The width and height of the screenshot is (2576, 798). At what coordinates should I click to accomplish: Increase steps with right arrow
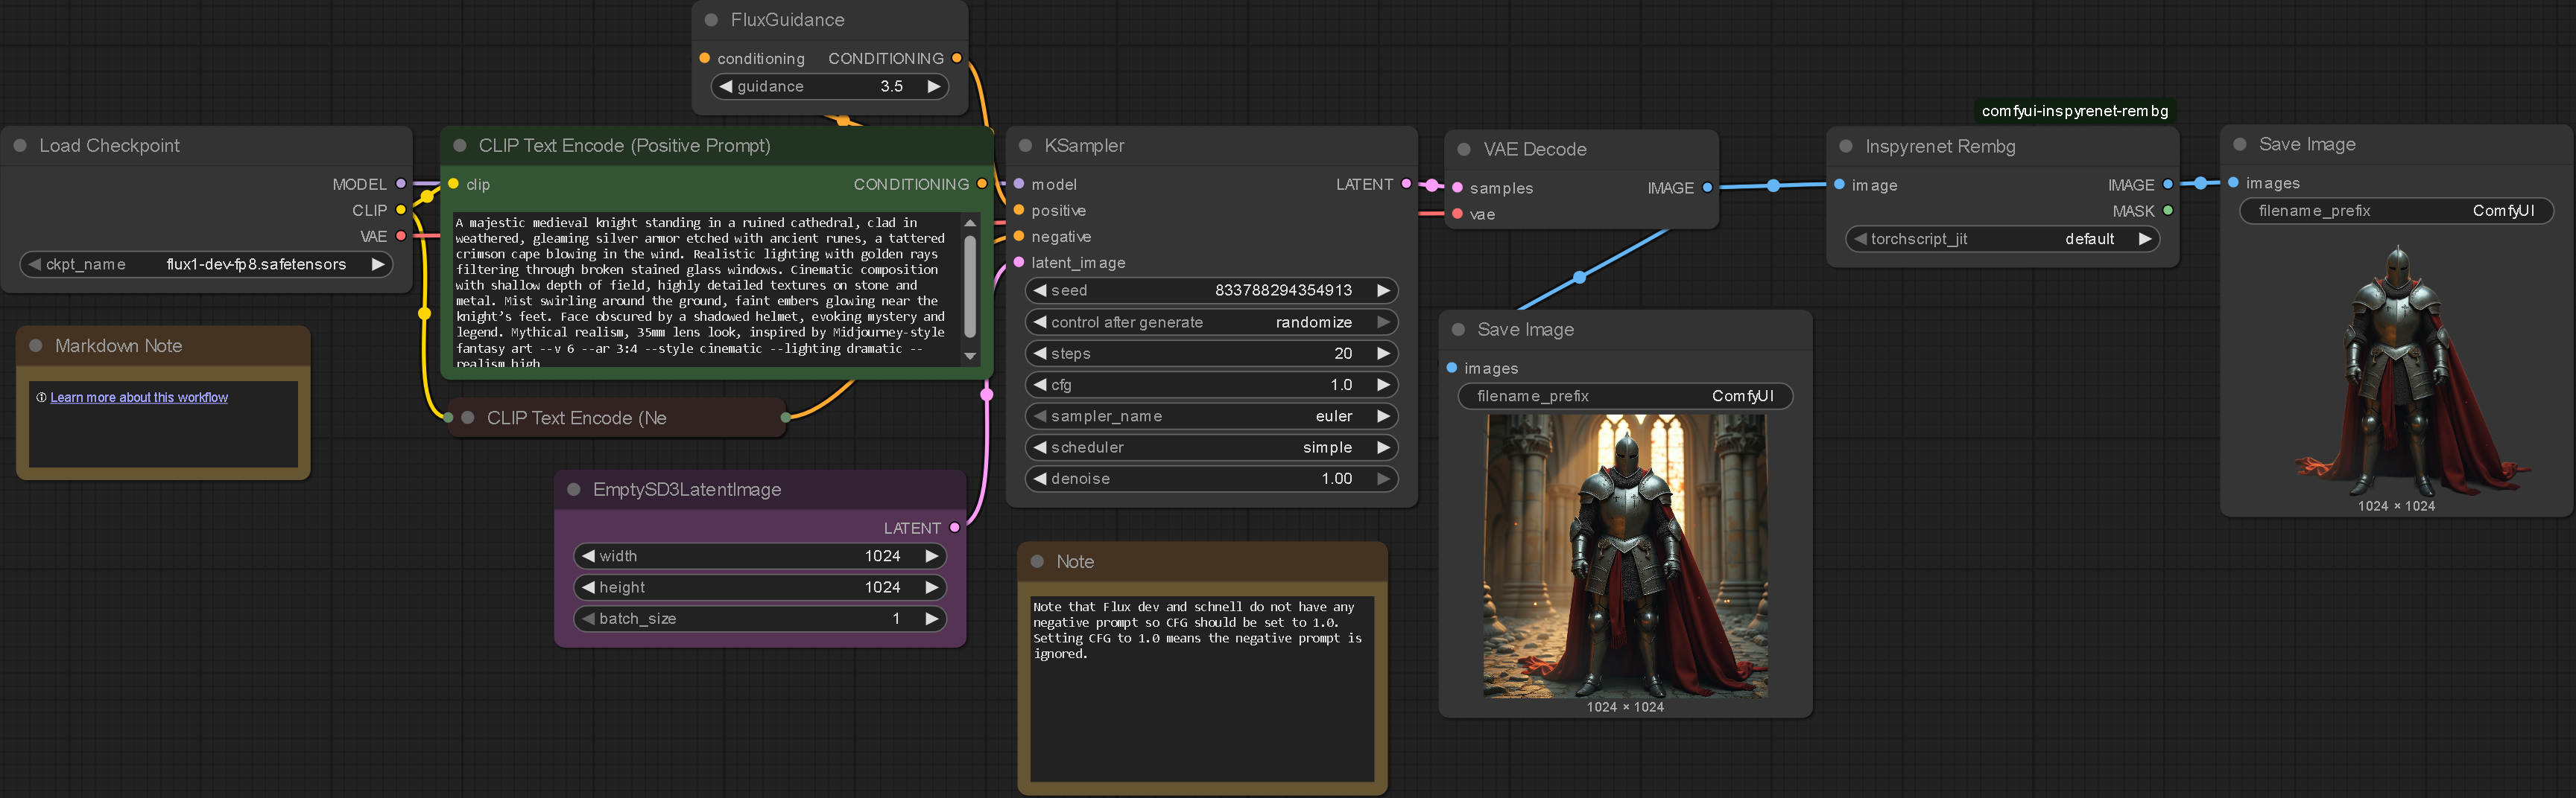pos(1384,354)
